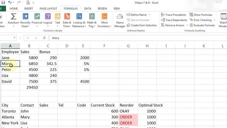Click the AutoSum sigma icon
Image resolution: width=227 pixels, height=128 pixels.
(x=13, y=17)
